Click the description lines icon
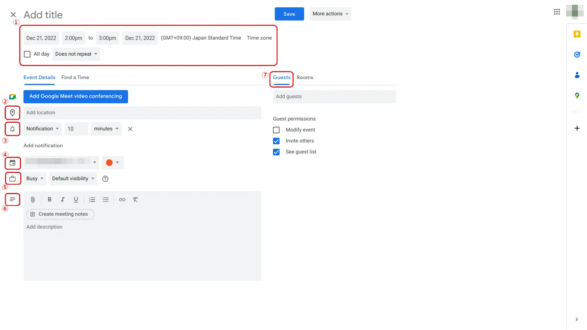 [12, 199]
